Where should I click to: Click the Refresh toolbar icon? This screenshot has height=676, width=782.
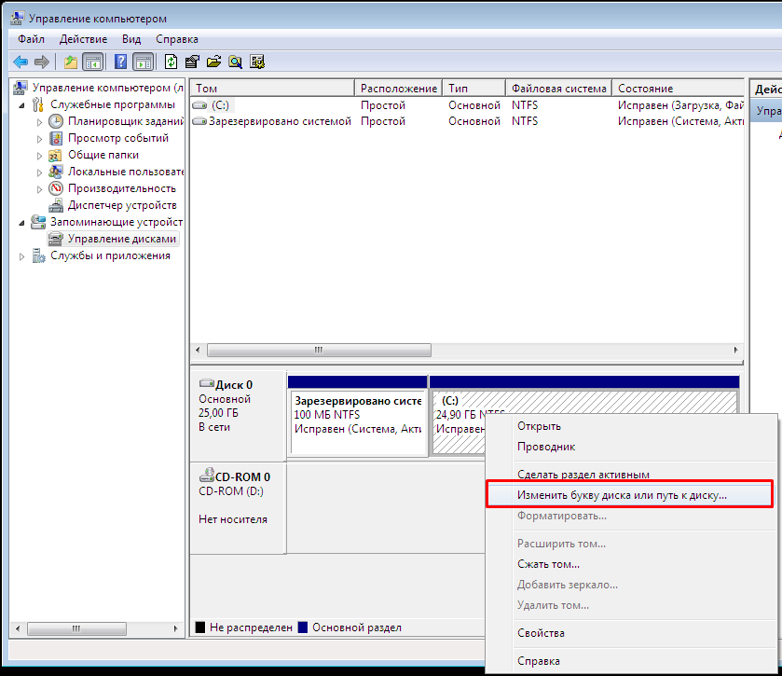171,62
